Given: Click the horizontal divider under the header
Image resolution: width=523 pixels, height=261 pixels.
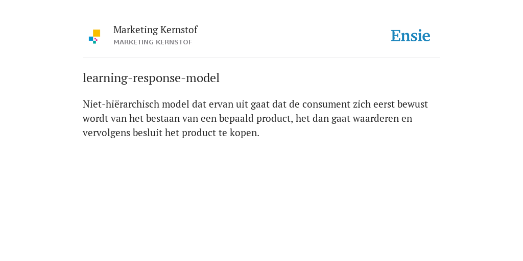Looking at the screenshot, I should tap(261, 58).
